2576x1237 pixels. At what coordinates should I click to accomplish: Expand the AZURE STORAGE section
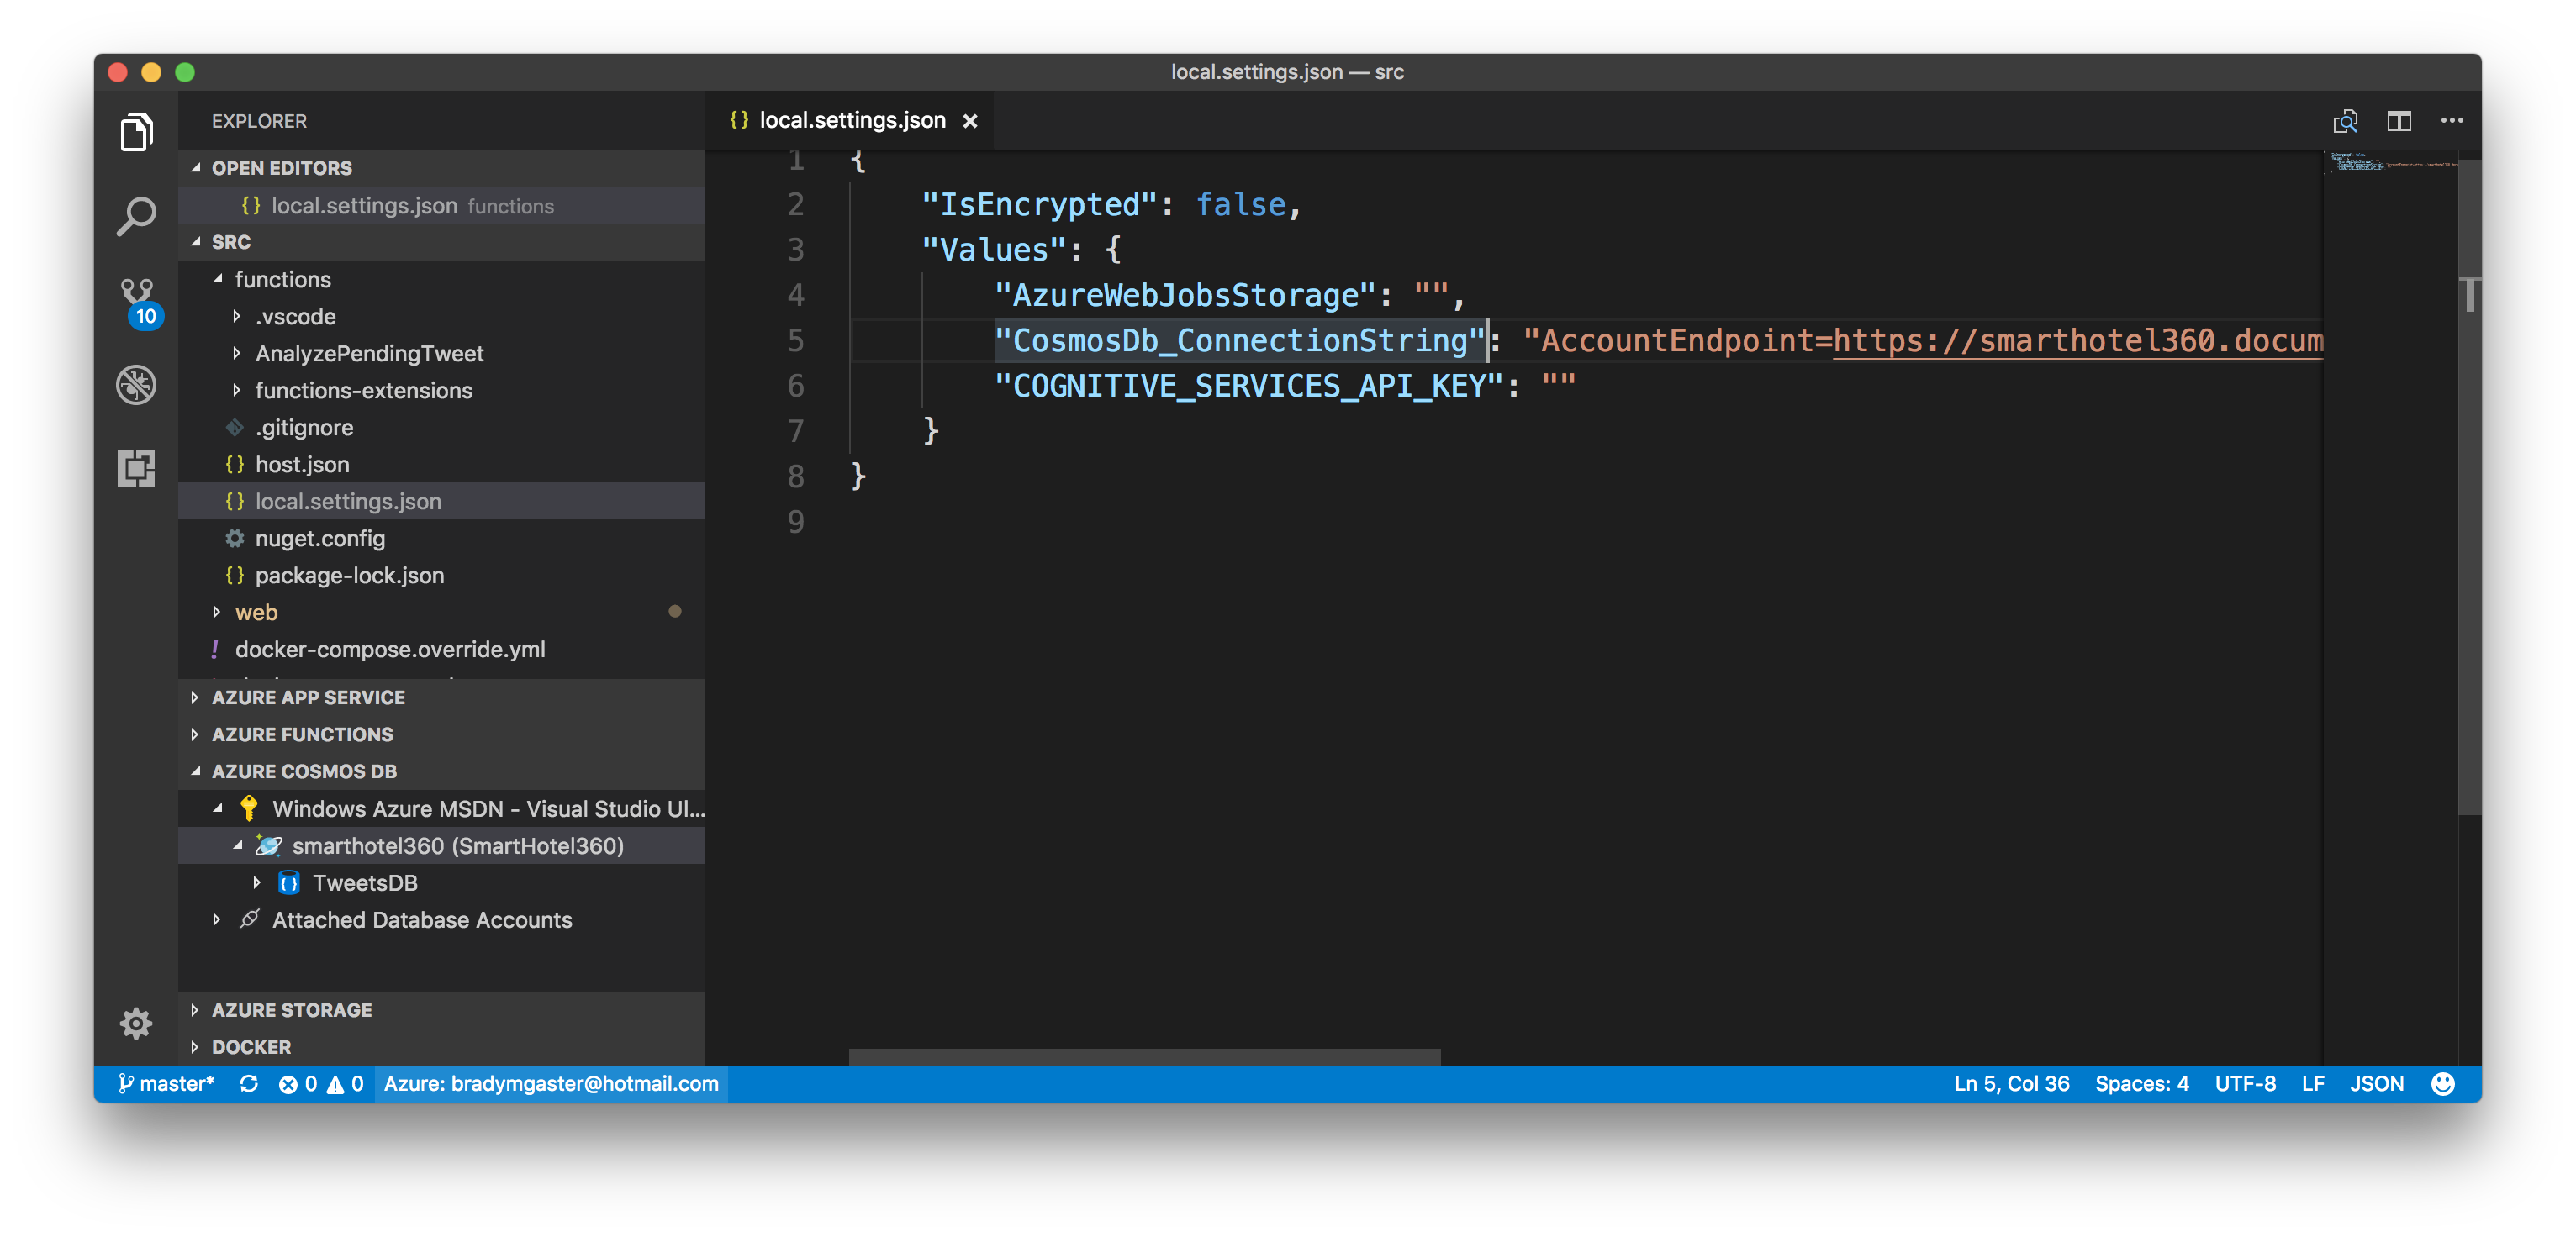click(x=291, y=1010)
